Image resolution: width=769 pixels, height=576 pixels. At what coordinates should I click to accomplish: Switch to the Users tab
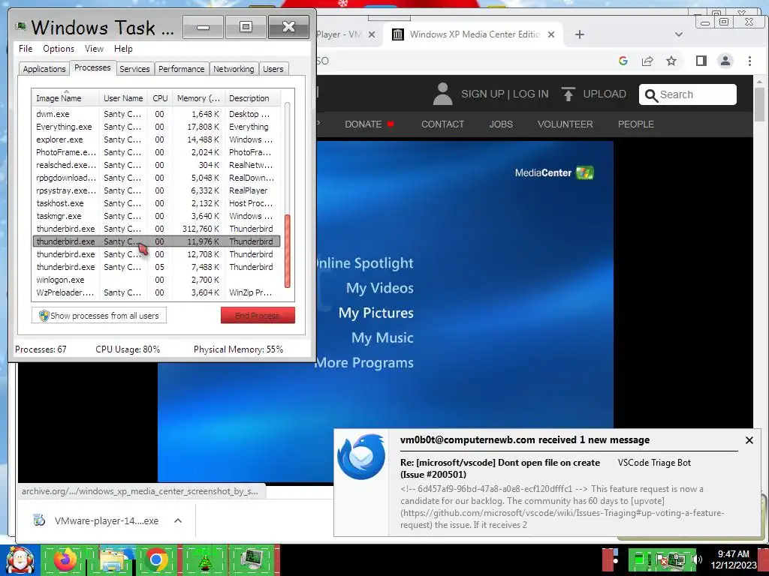point(273,69)
